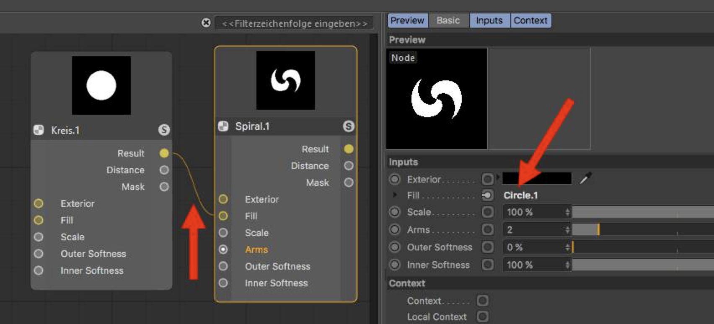Open the black Exterior color swatch
The width and height of the screenshot is (714, 324).
537,178
